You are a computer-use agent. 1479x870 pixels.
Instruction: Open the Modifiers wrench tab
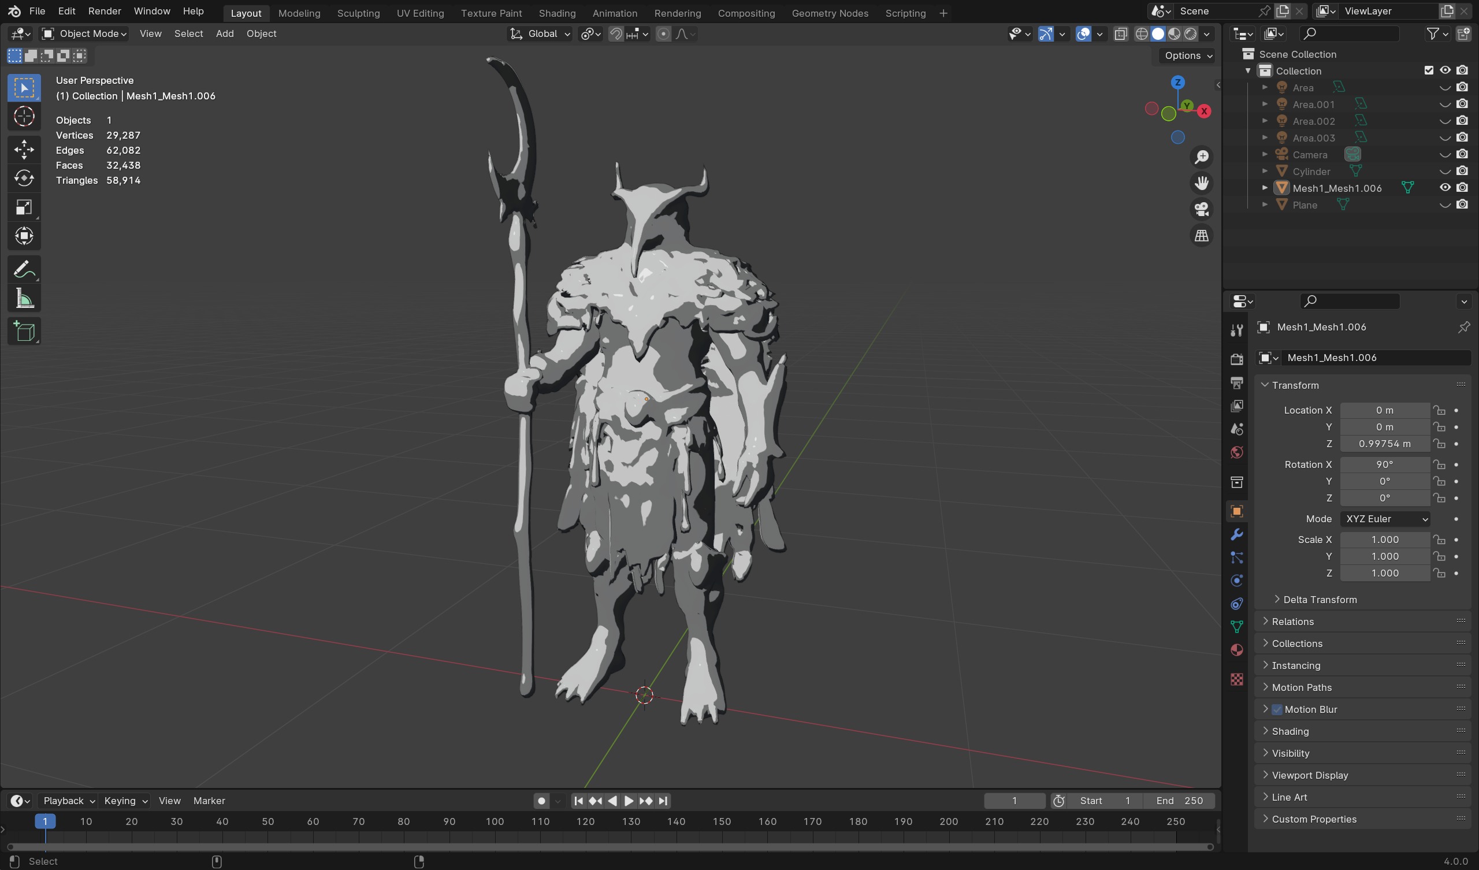coord(1236,534)
